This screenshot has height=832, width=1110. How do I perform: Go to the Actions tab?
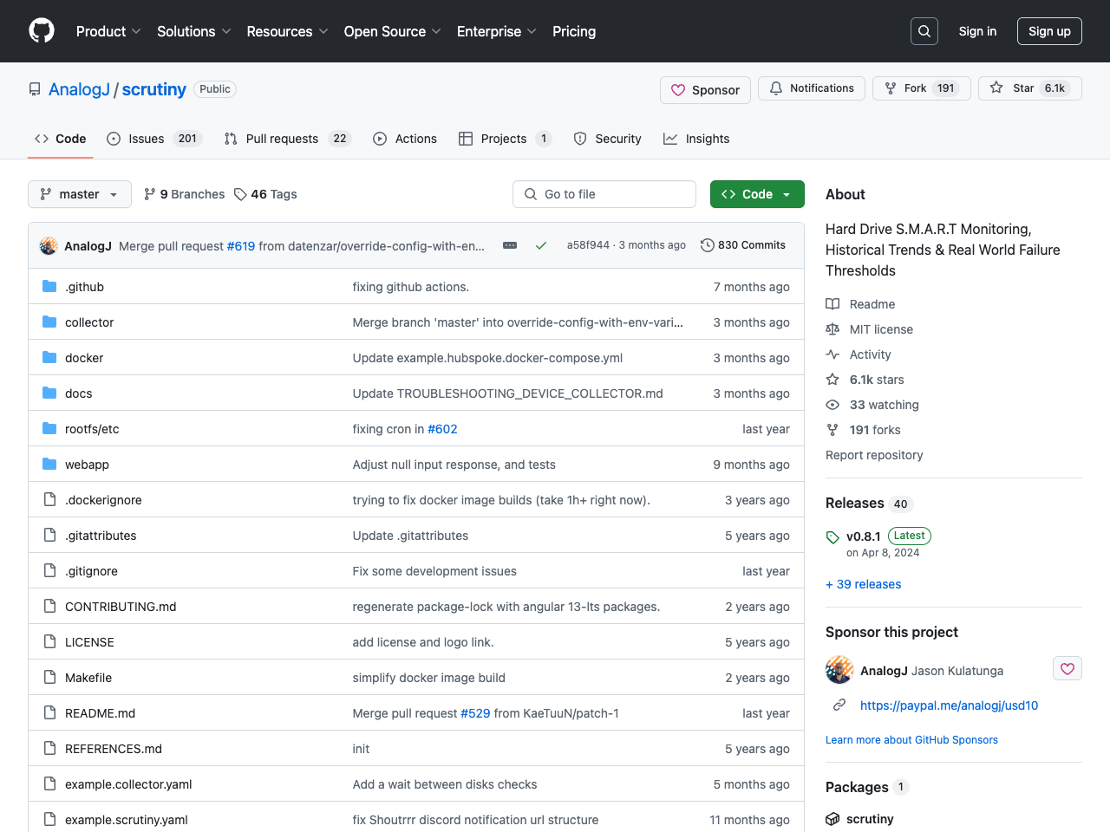coord(405,139)
